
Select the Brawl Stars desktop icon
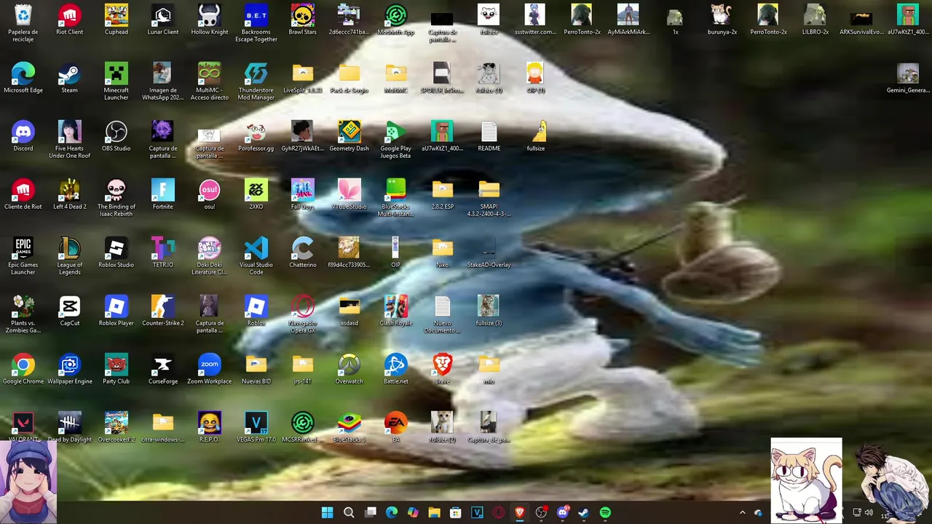point(303,20)
